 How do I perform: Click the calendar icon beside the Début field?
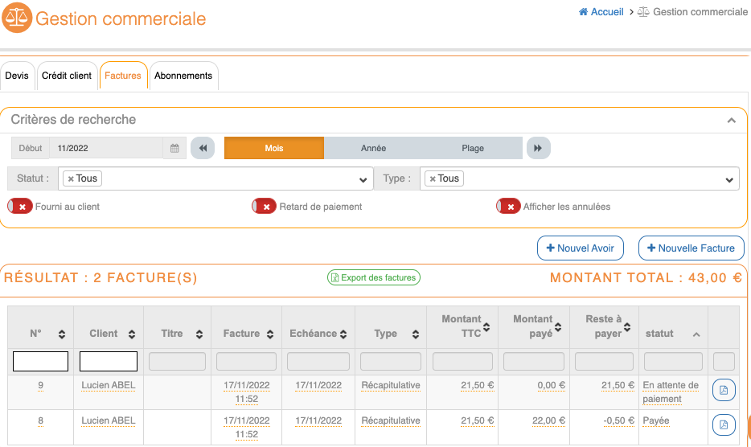[x=174, y=149]
